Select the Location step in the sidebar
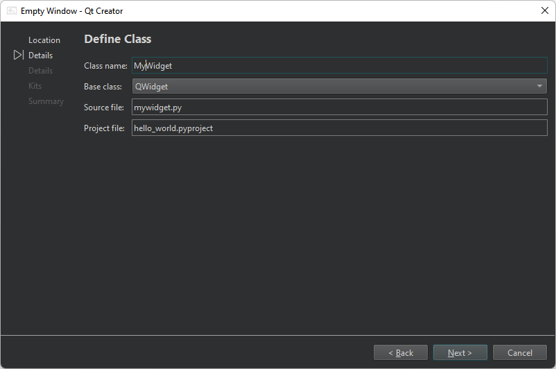556x369 pixels. [44, 40]
